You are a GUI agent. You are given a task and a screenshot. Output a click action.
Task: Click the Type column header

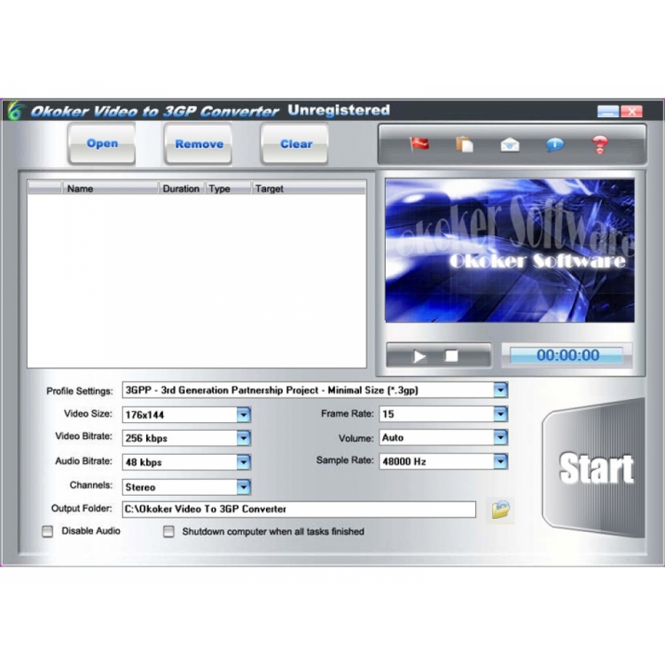(228, 188)
